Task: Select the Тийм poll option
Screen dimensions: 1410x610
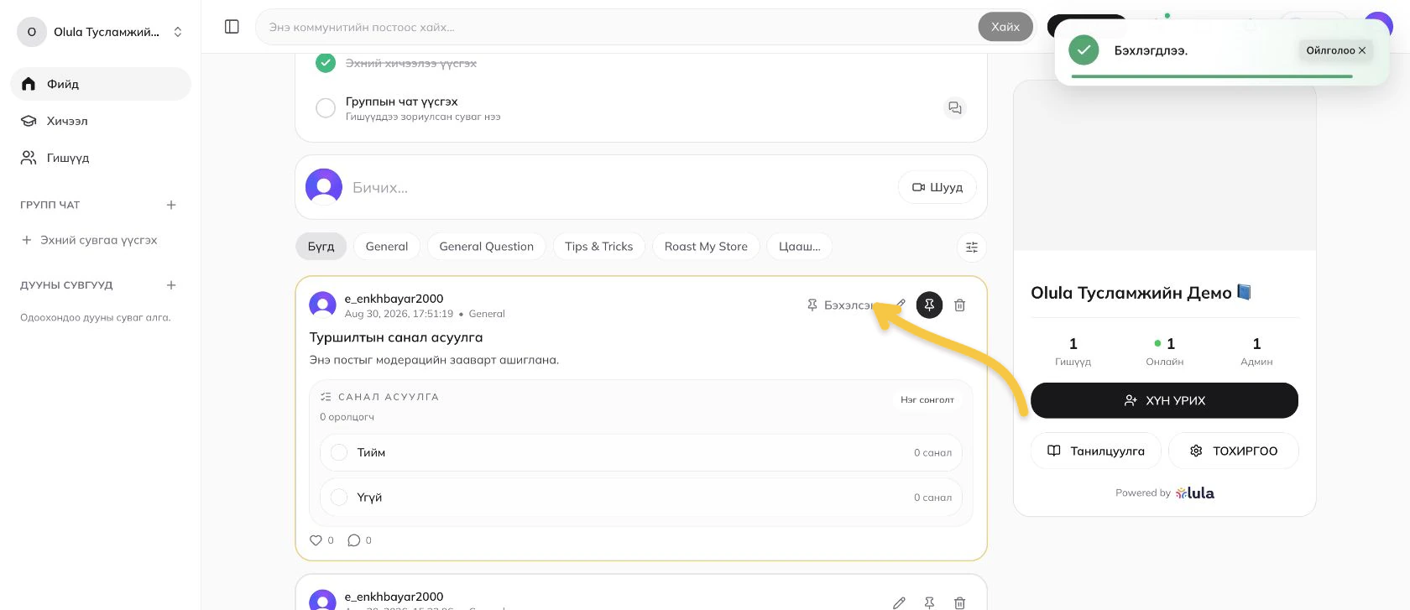Action: click(x=641, y=452)
